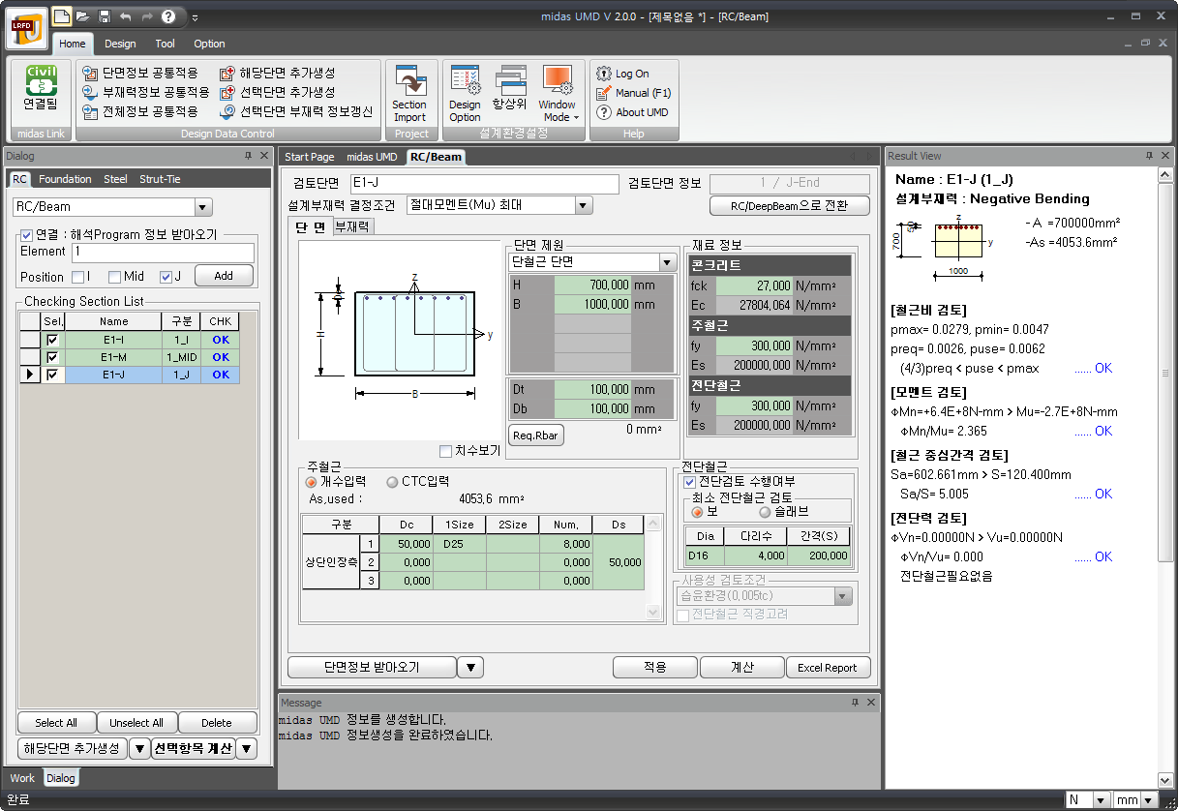Pin the Dialog panel
The image size is (1178, 811).
pyautogui.click(x=249, y=156)
